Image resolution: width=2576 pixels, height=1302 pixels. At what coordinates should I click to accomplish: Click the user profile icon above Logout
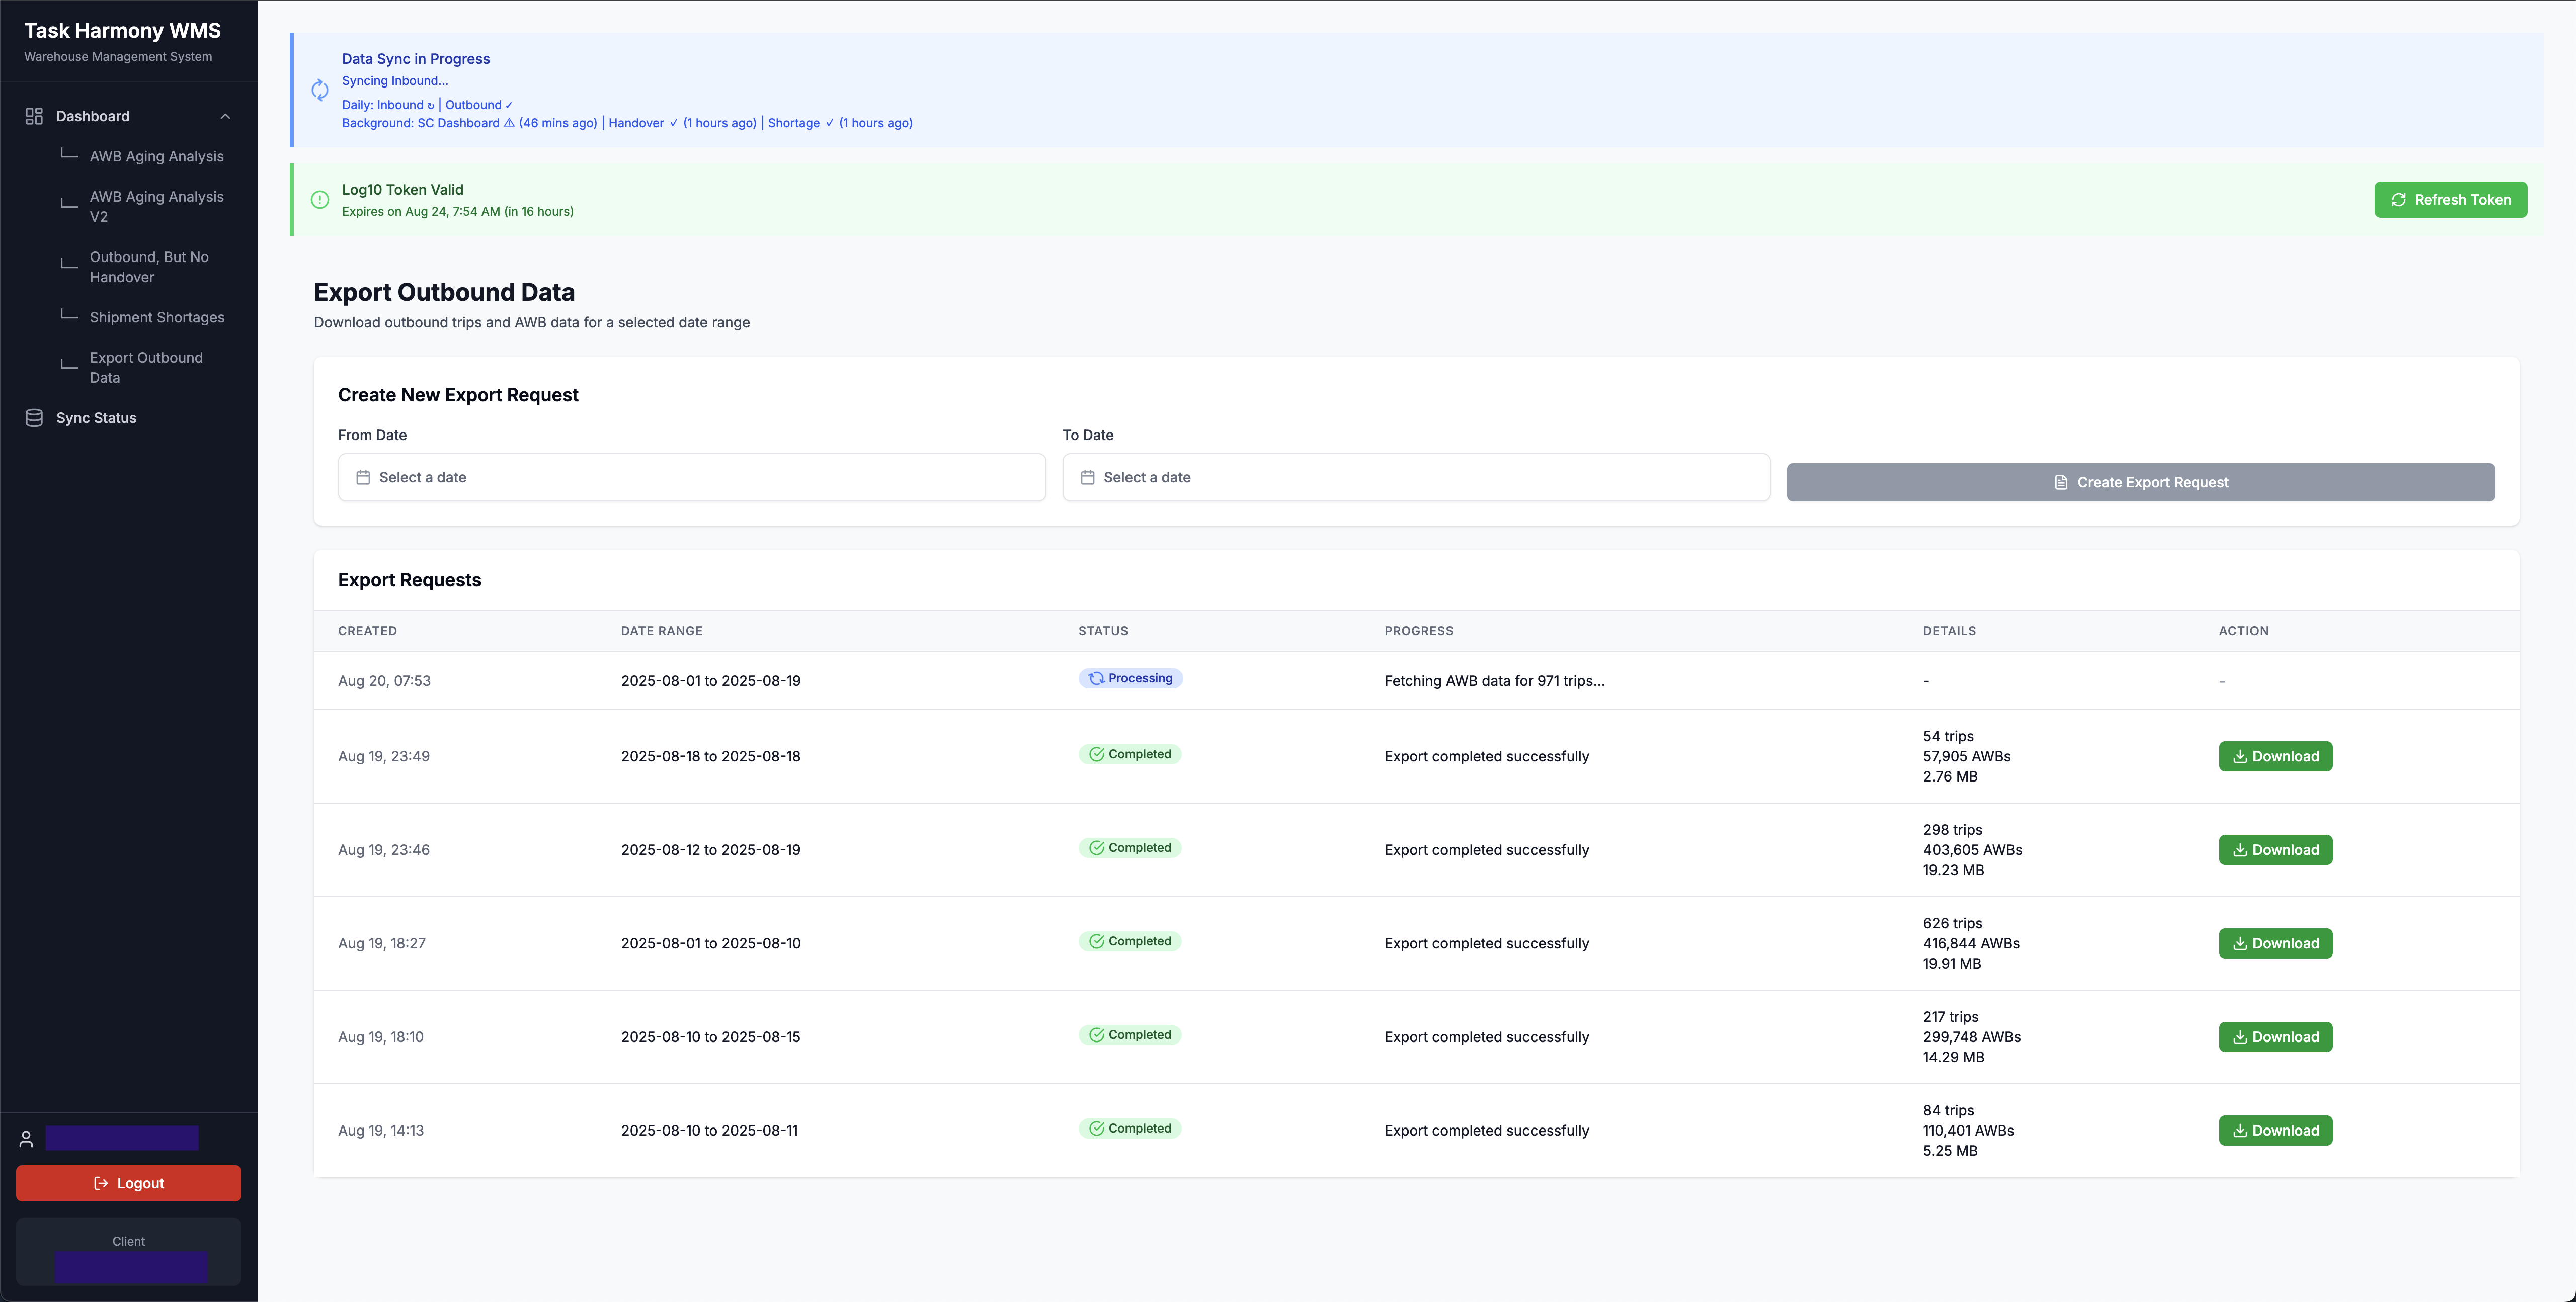pyautogui.click(x=27, y=1138)
